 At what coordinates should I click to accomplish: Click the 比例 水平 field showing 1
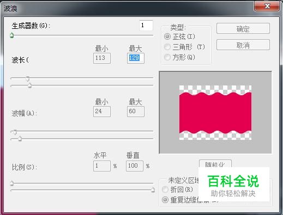coord(102,166)
